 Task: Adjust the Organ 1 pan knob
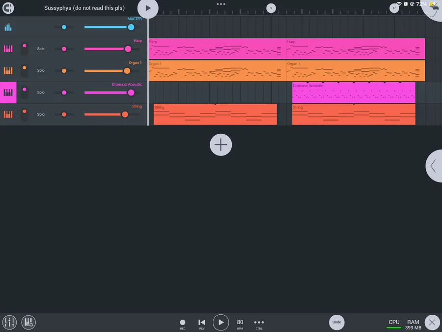[64, 70]
